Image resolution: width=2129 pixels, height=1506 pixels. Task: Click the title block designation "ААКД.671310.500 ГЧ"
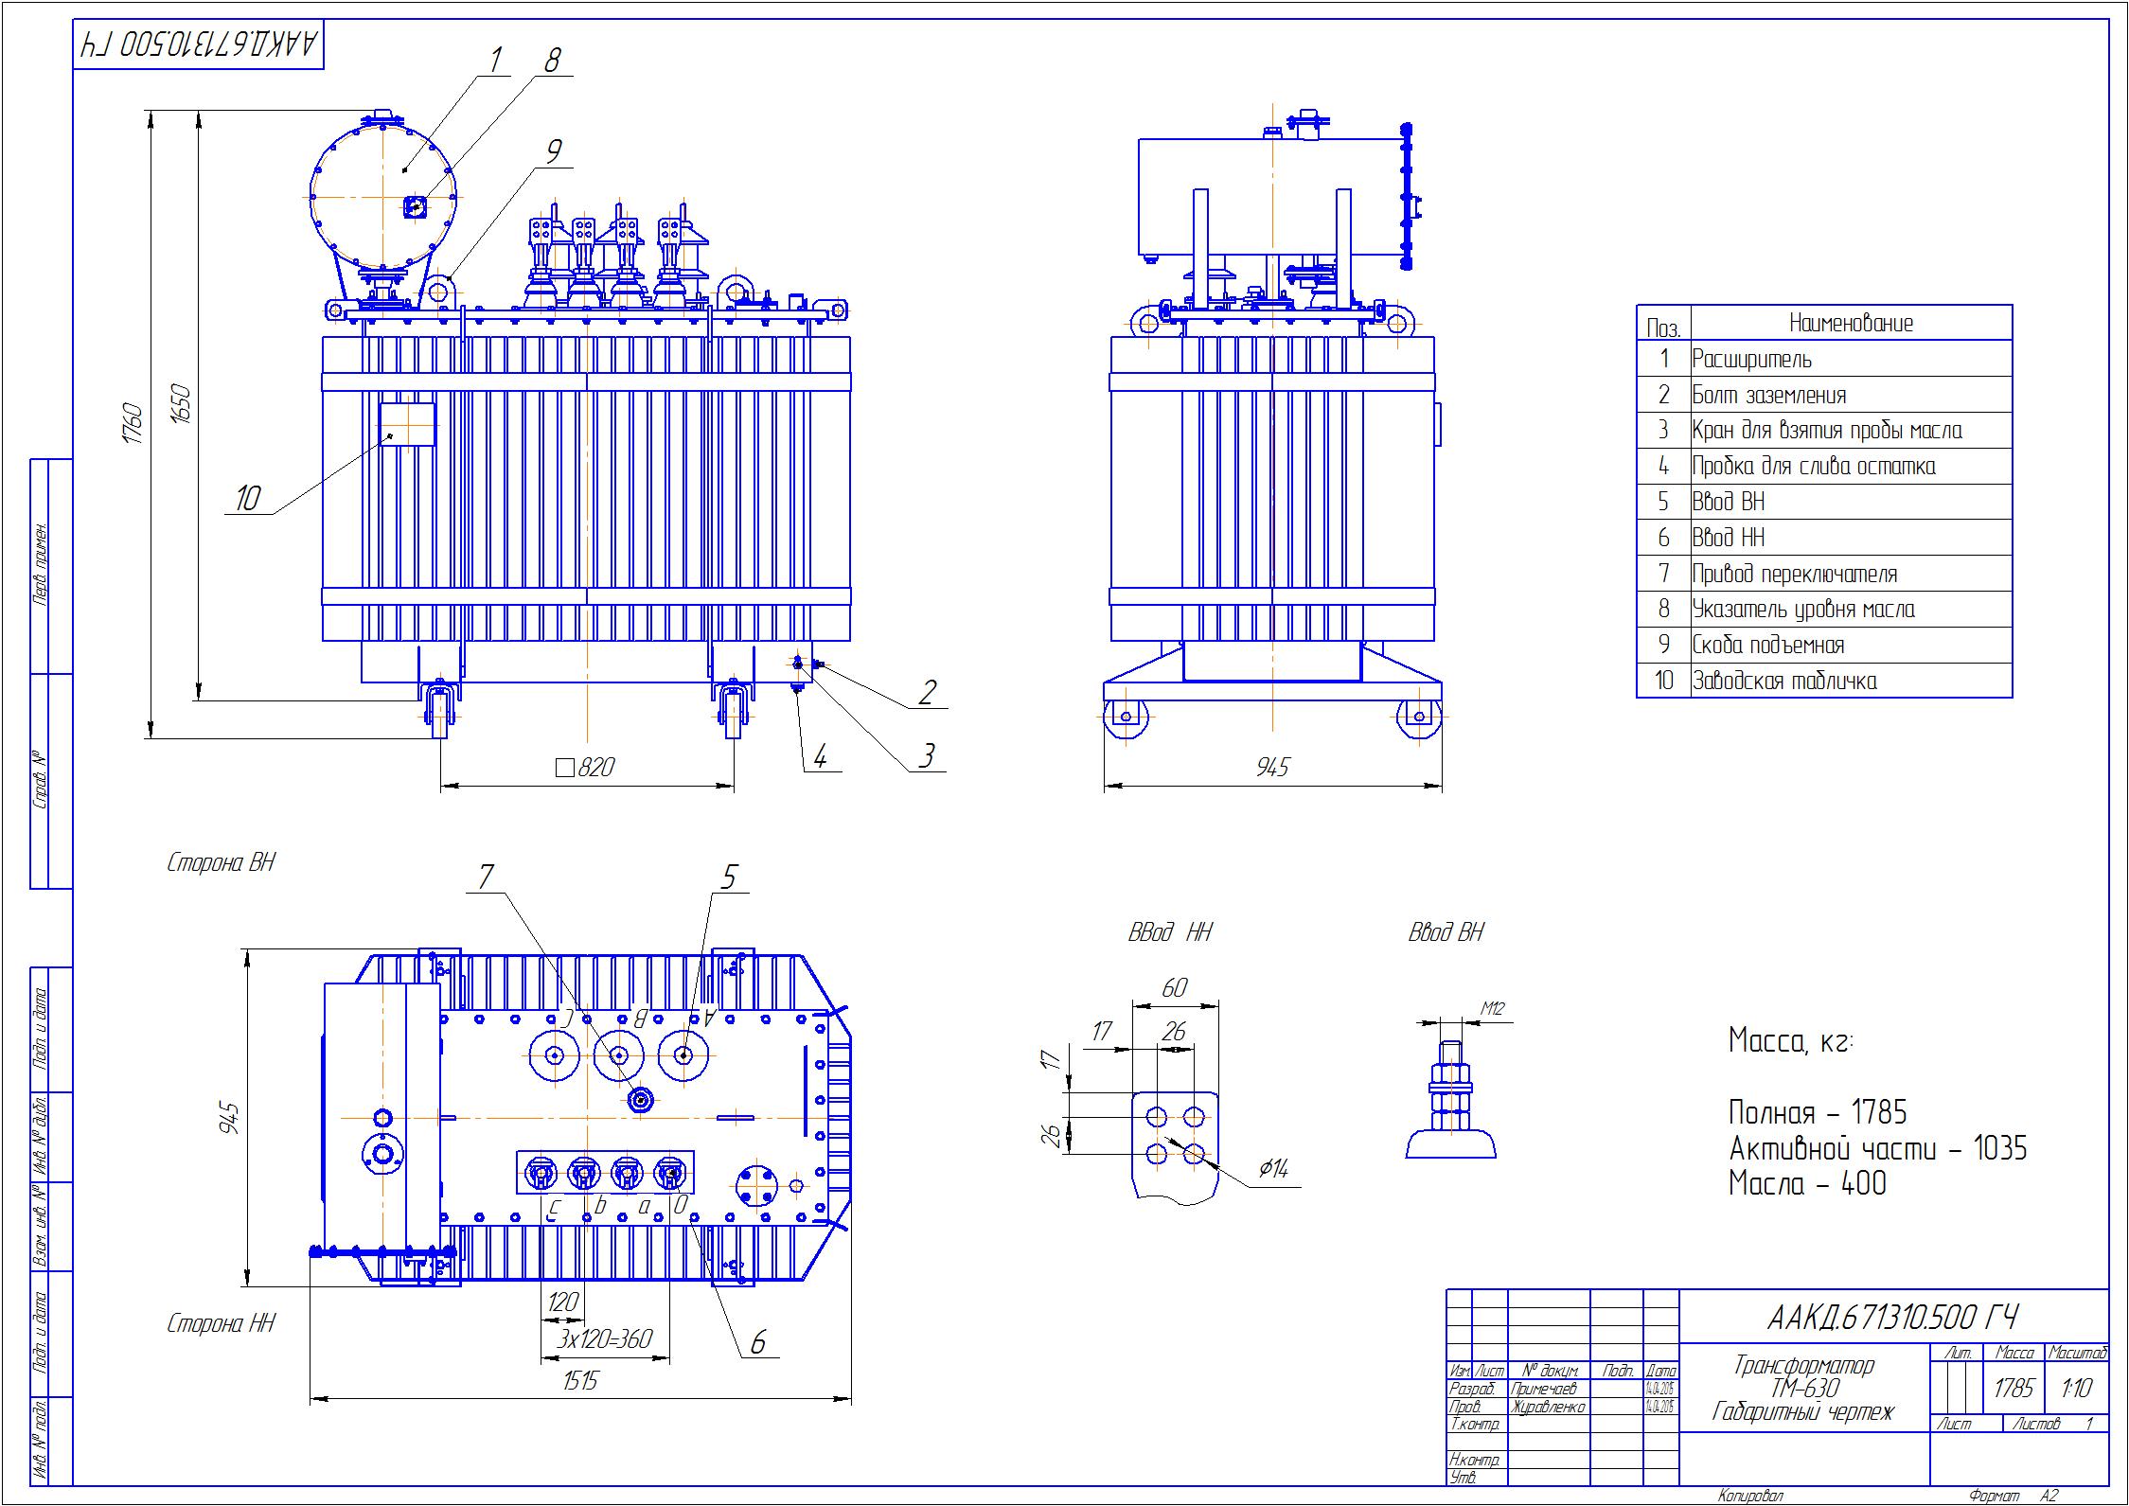1893,1318
